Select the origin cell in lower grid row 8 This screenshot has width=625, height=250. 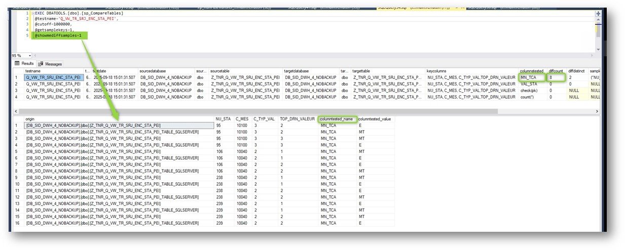point(119,172)
